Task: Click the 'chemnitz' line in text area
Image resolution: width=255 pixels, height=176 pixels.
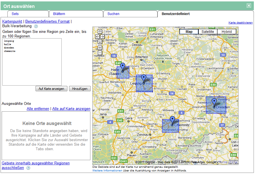Action: [10, 51]
